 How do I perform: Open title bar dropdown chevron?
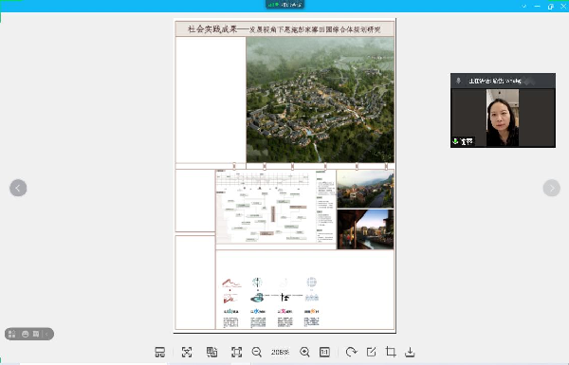[524, 7]
